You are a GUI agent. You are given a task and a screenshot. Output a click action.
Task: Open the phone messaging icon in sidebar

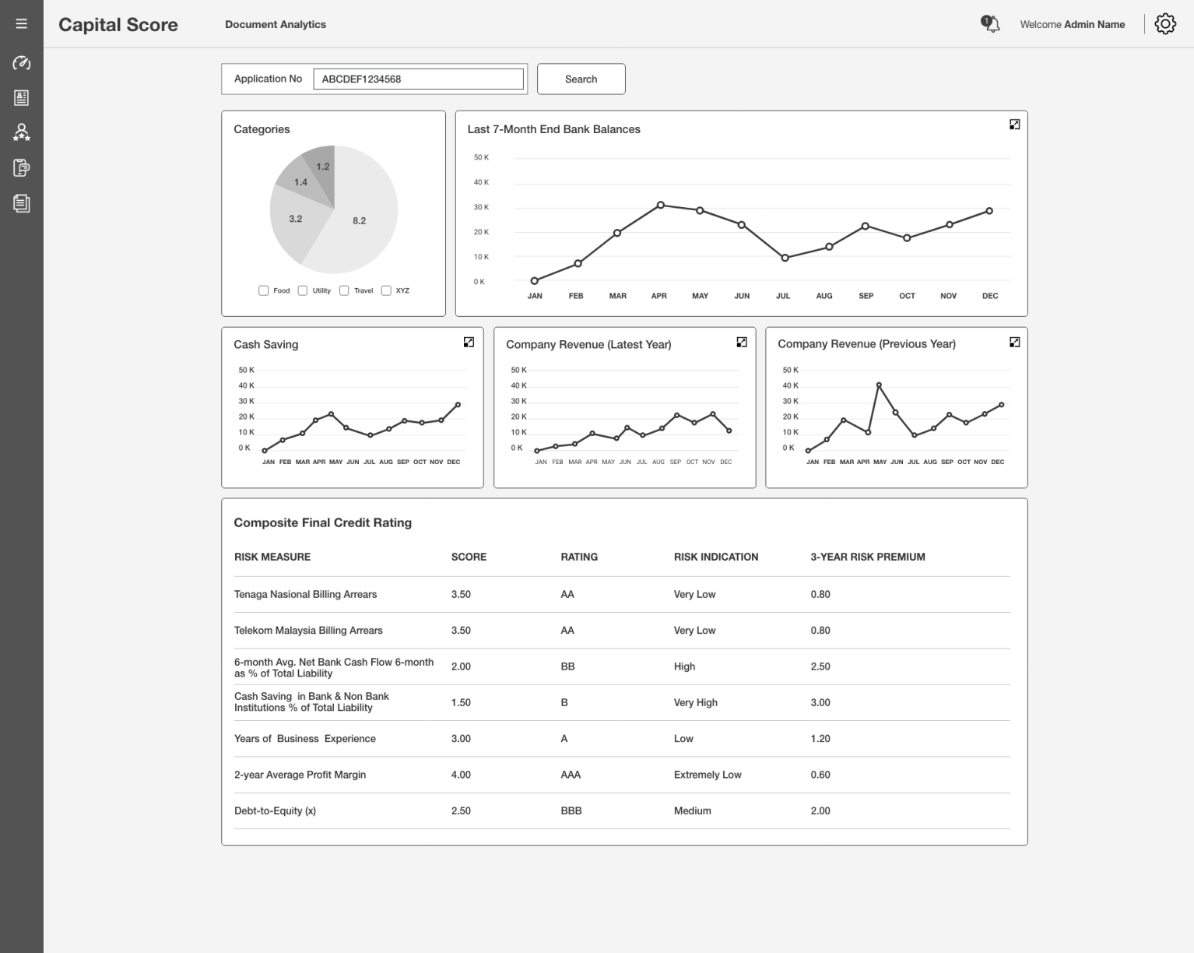point(21,167)
